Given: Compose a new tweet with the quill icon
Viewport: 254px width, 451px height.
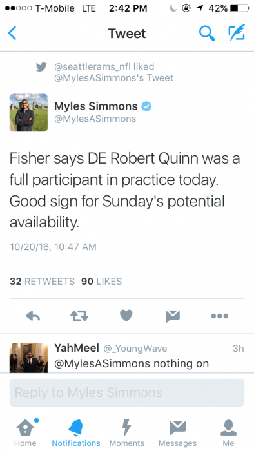Looking at the screenshot, I should point(237,32).
